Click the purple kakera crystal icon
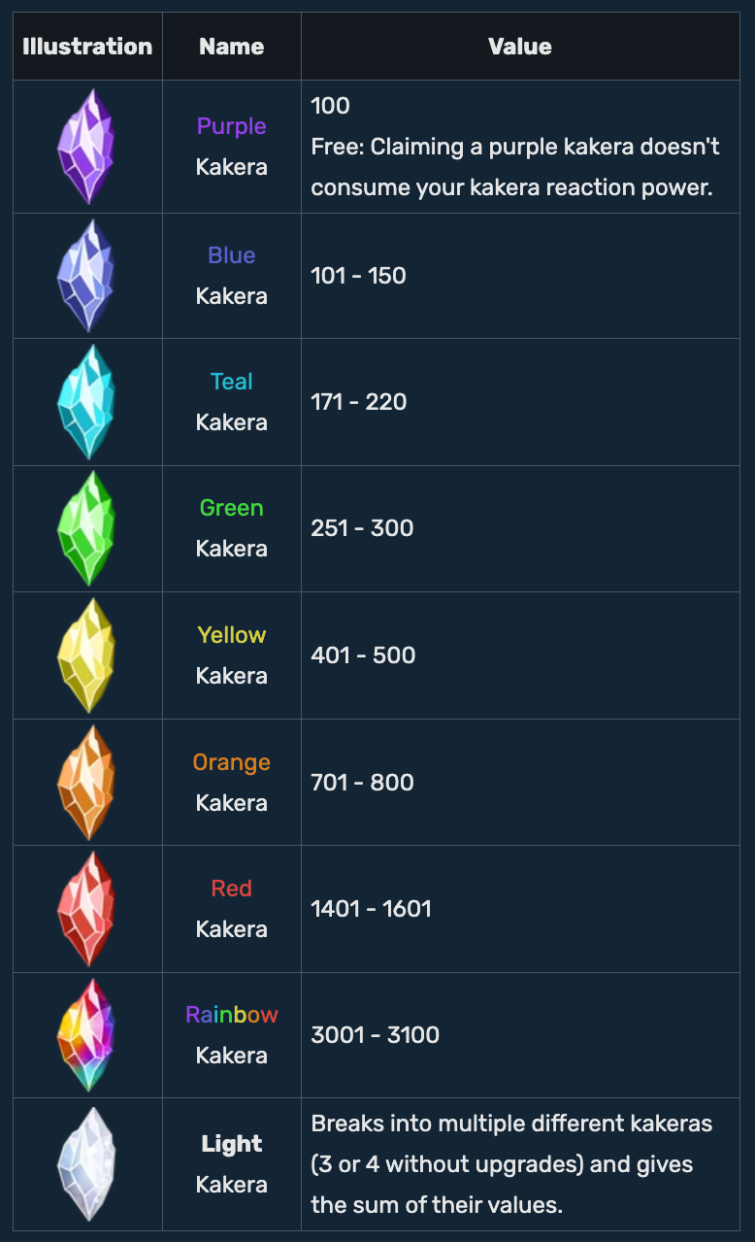 [x=86, y=147]
